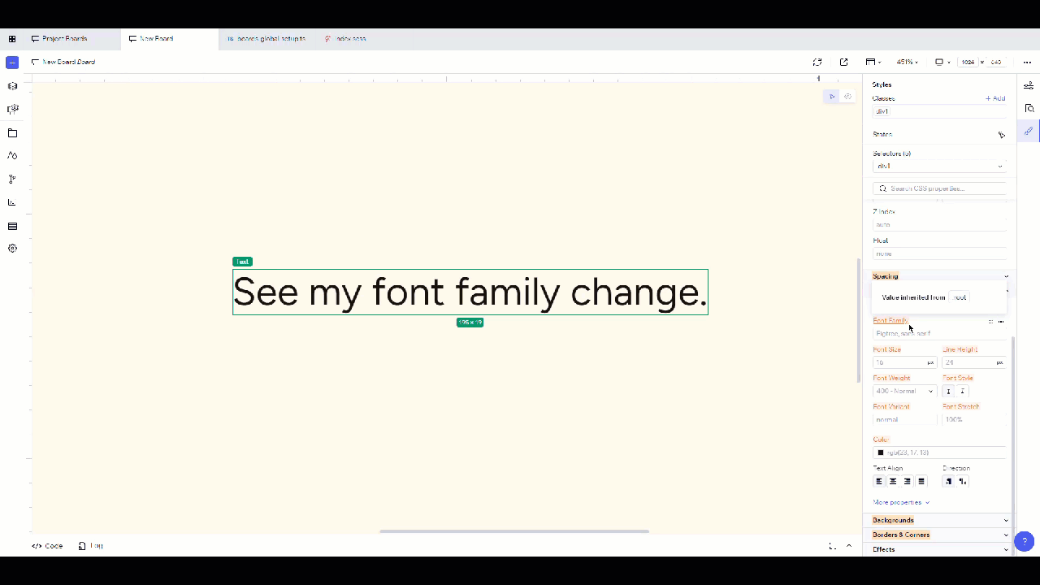Click the Line Height value field

[x=974, y=362]
